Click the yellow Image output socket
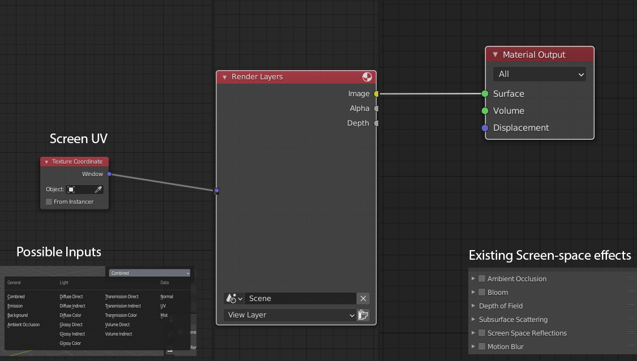The image size is (637, 361). point(377,94)
